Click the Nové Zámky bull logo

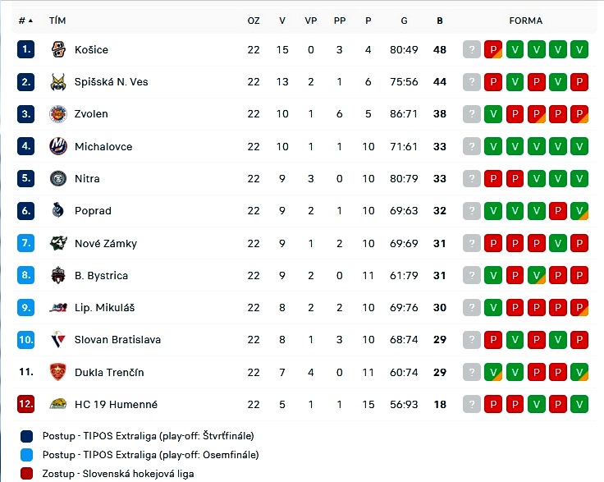click(58, 243)
